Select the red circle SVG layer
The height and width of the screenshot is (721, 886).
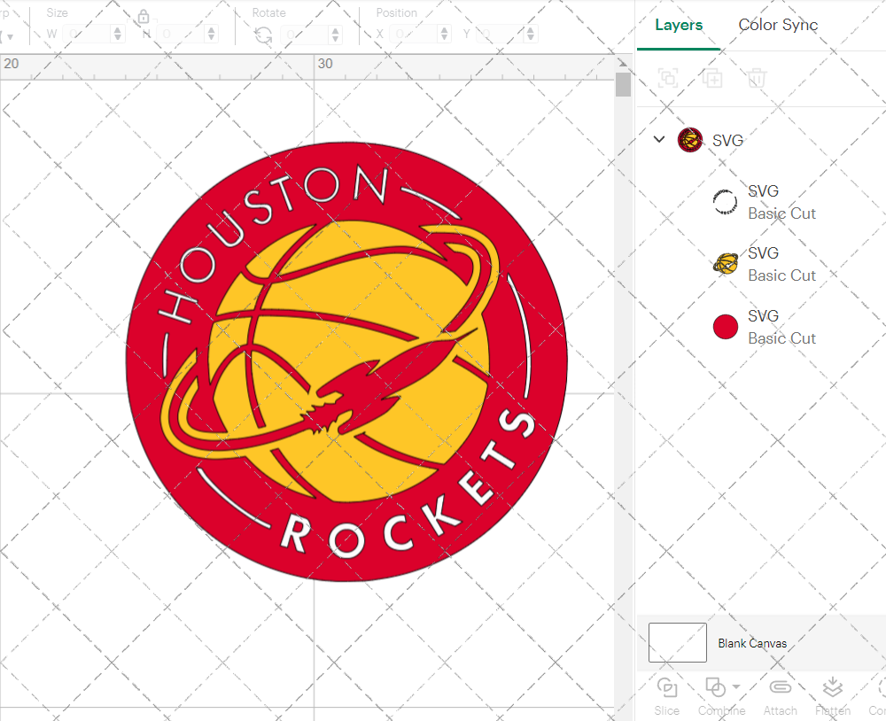click(765, 327)
